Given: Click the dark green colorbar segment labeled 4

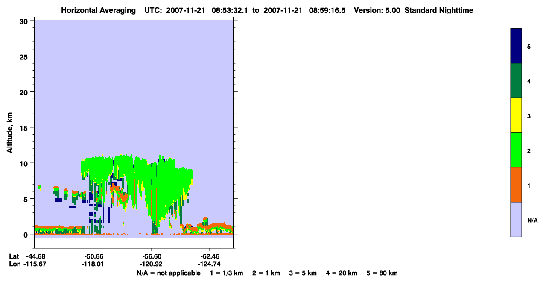Looking at the screenshot, I should 516,81.
